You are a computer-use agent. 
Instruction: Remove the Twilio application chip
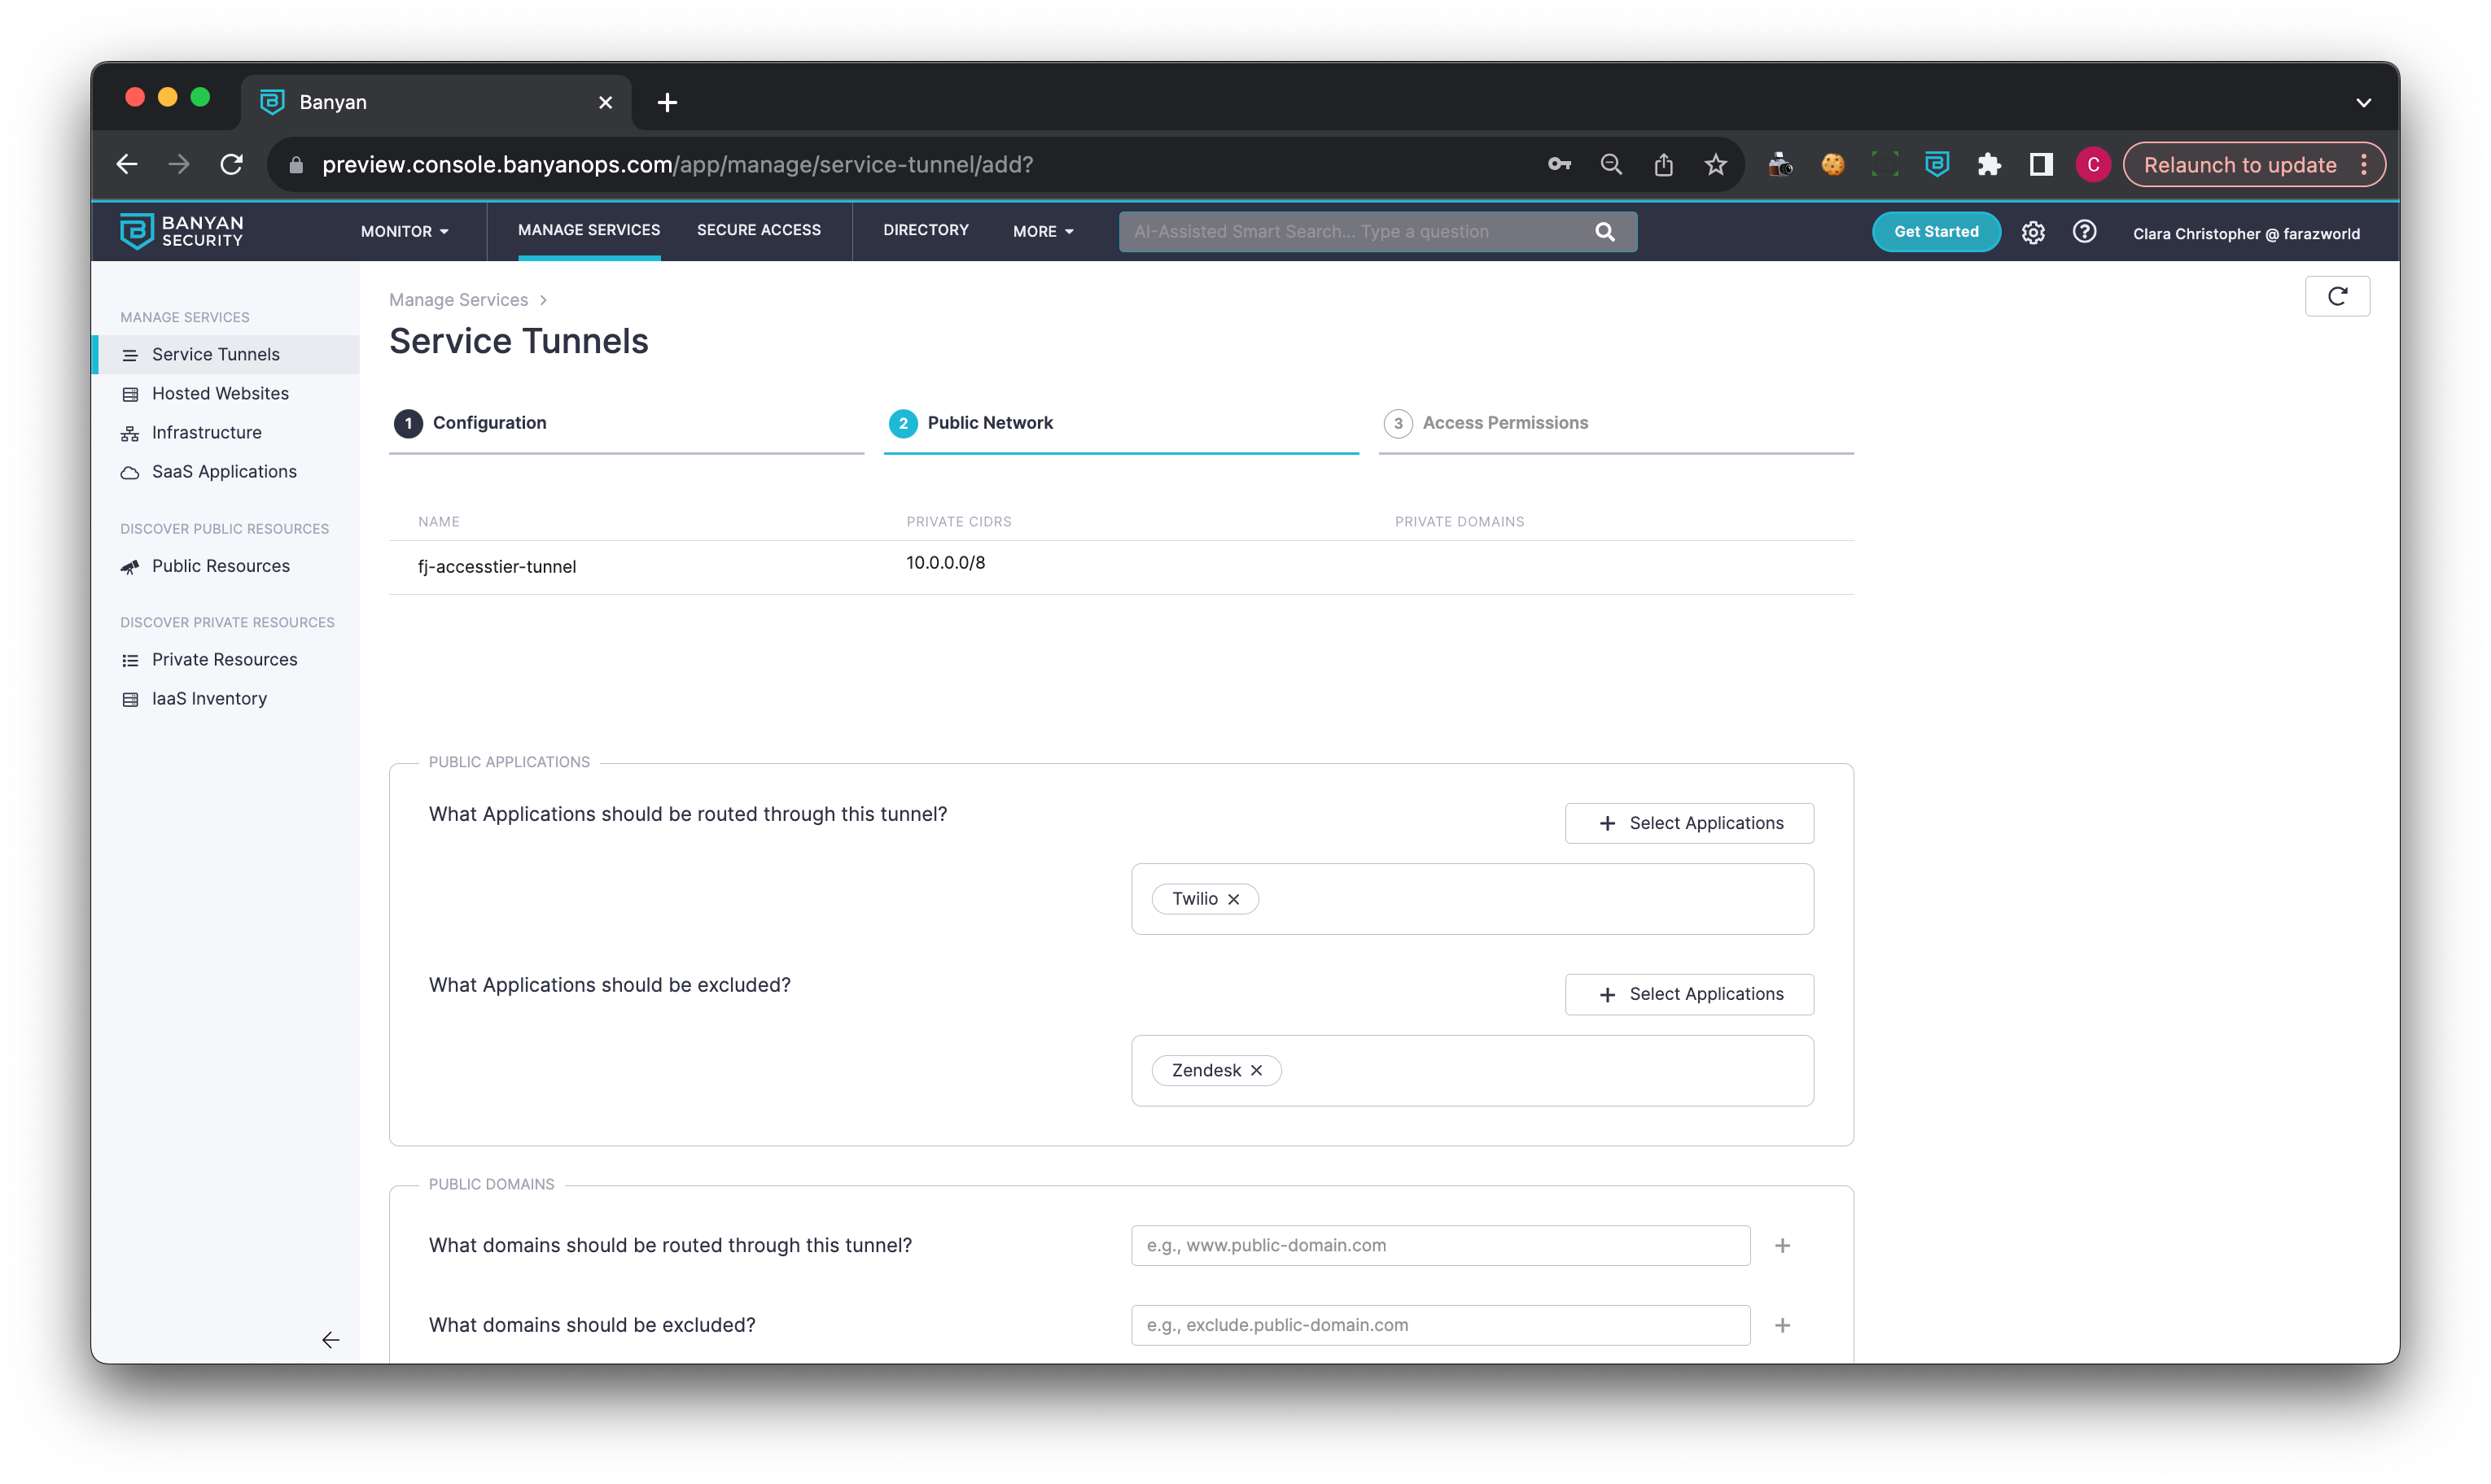click(1233, 899)
